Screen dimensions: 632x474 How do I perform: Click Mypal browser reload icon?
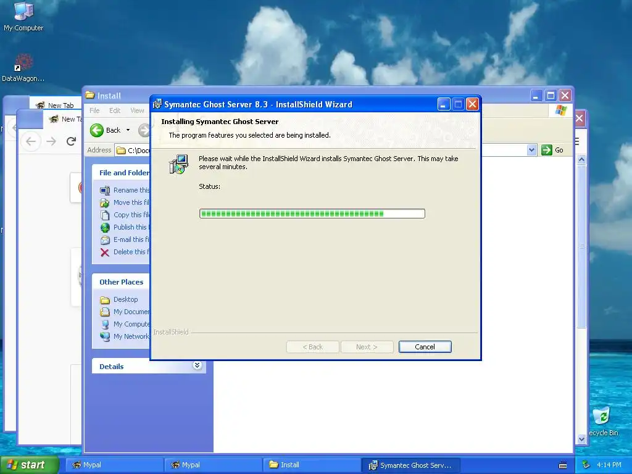click(72, 141)
